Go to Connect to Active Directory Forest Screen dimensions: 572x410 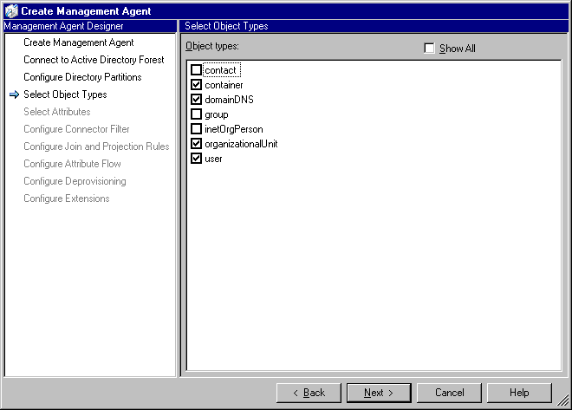[x=94, y=60]
